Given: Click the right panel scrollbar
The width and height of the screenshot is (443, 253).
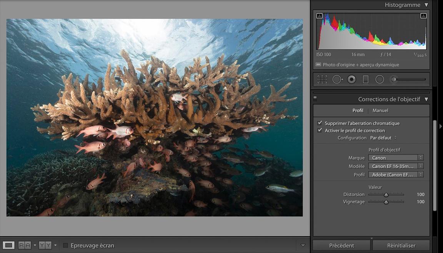Looking at the screenshot, I should pyautogui.click(x=435, y=165).
